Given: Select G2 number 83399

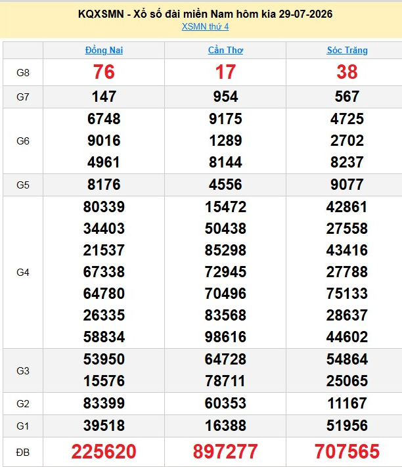Looking at the screenshot, I should (104, 403).
